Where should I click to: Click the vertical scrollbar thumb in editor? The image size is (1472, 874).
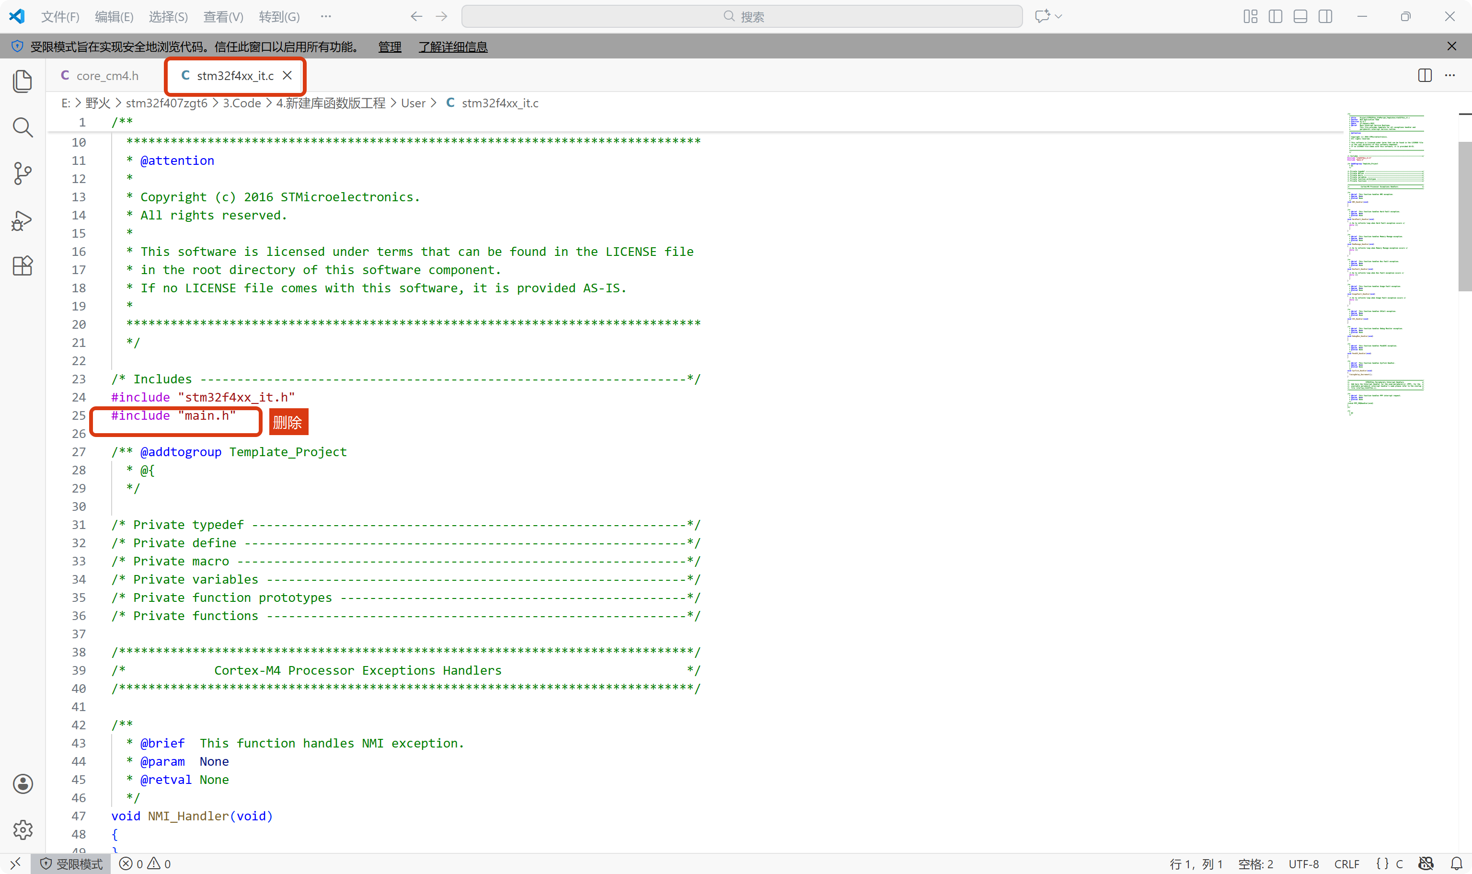1464,216
